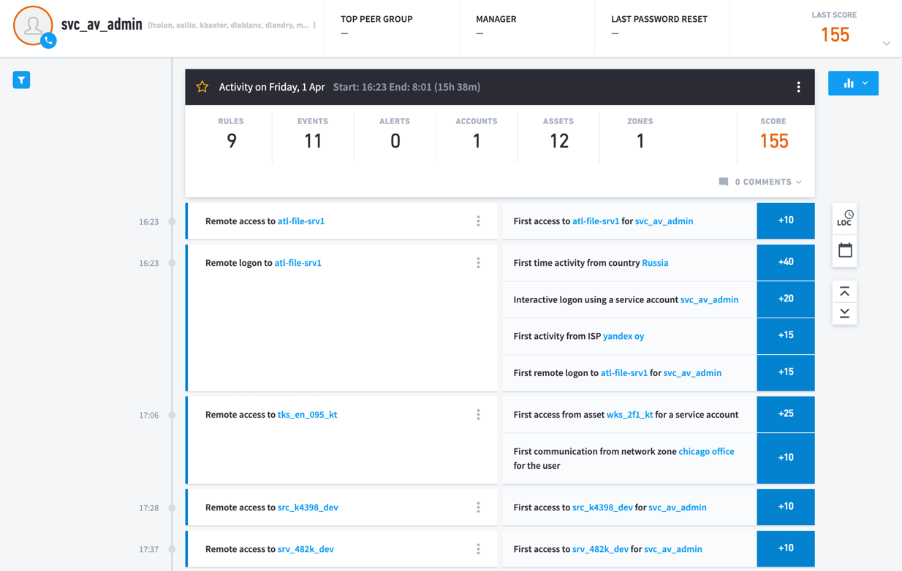902x571 pixels.
Task: Select the 17:28 timeline marker dot
Action: point(173,507)
